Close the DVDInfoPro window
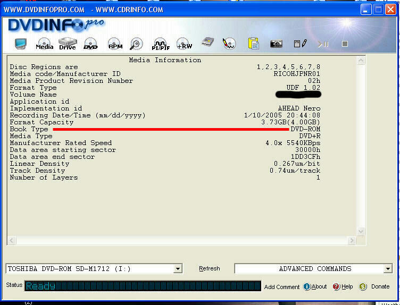 390,10
